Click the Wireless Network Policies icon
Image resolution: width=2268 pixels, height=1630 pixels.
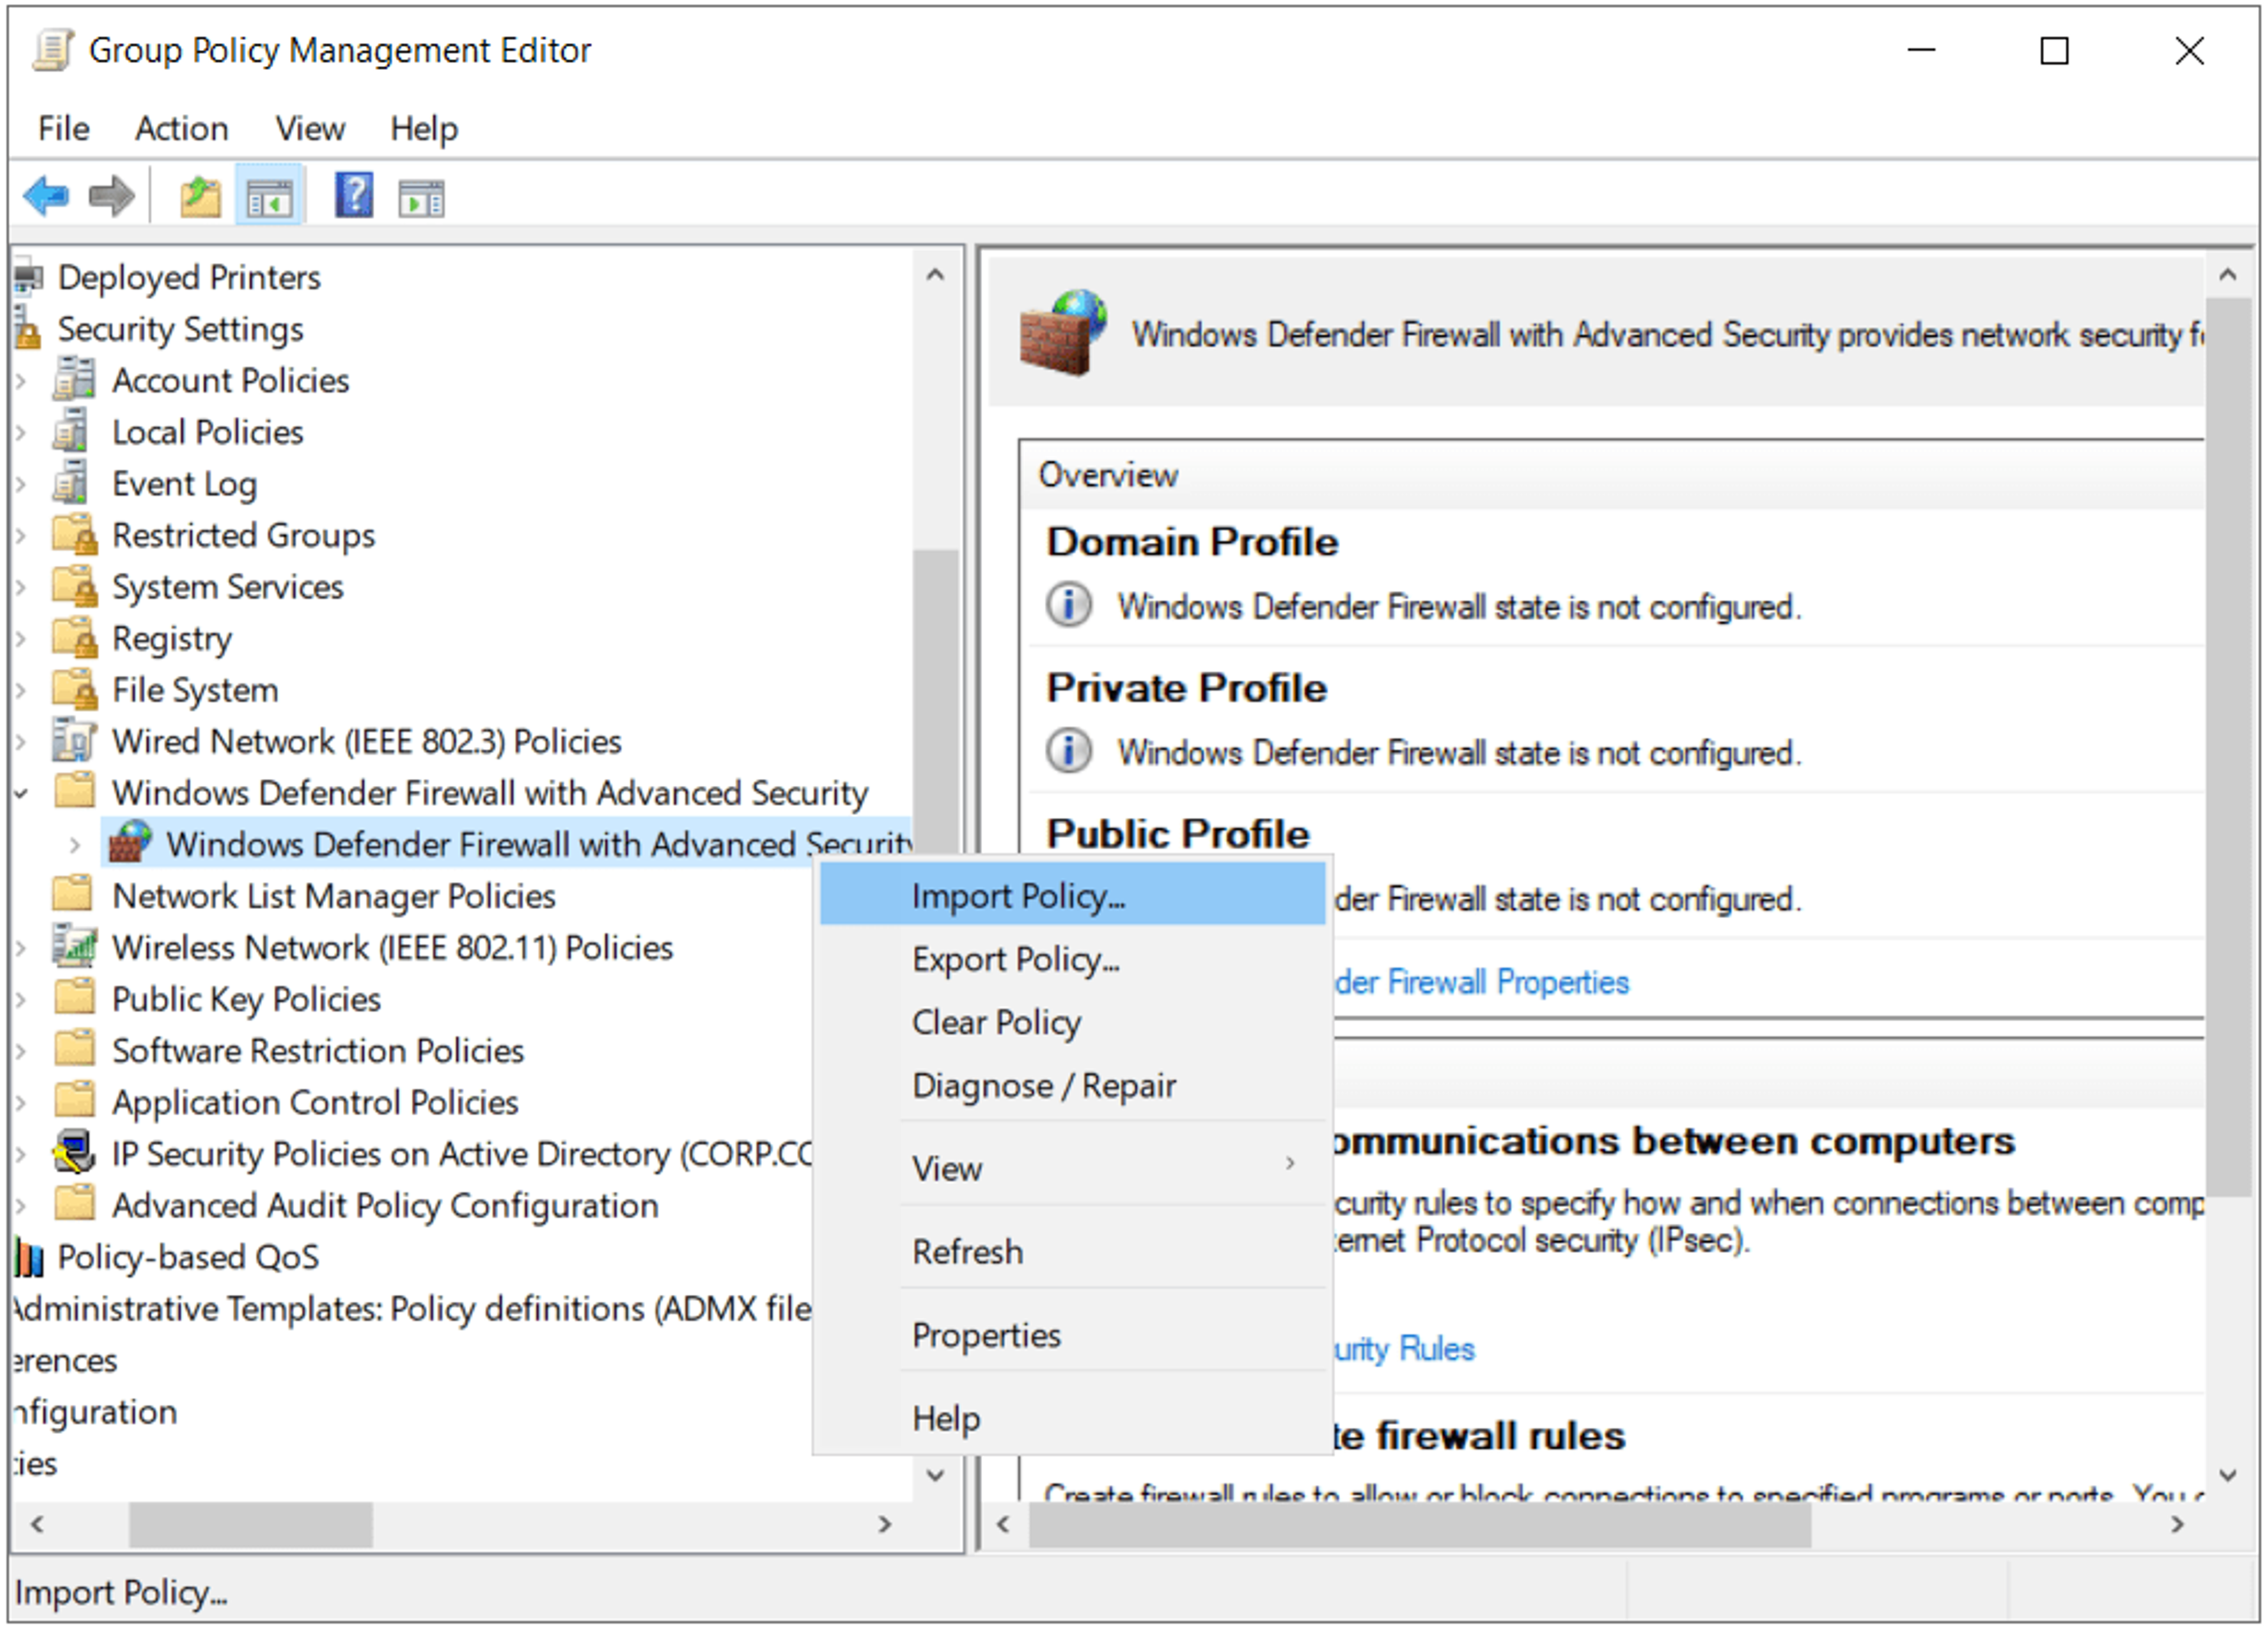[75, 946]
